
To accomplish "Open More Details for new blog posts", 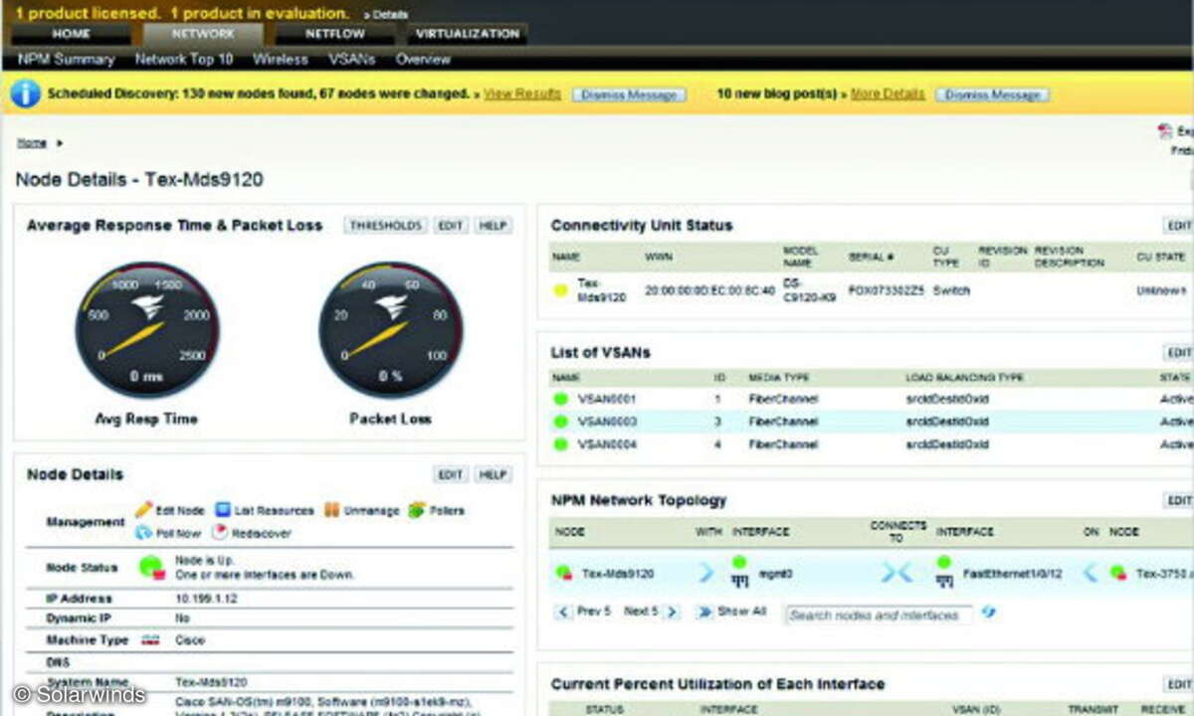I will 888,94.
